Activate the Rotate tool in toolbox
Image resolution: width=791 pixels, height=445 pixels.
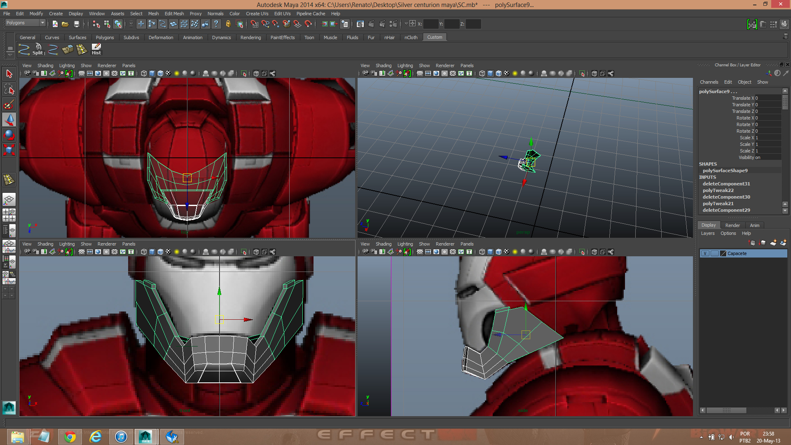9,135
